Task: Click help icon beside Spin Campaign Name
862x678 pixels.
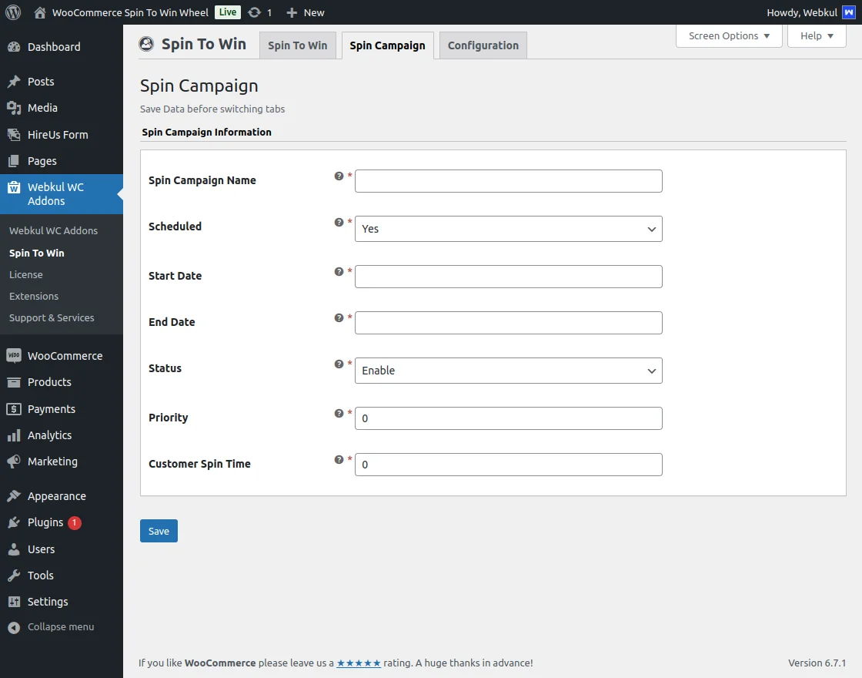Action: pyautogui.click(x=339, y=176)
